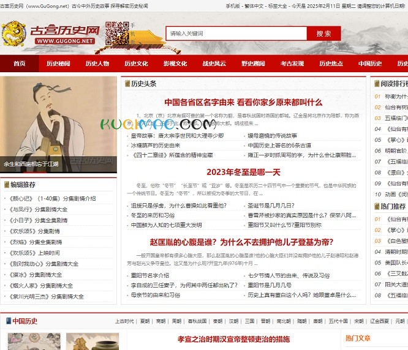Image resolution: width=408 pixels, height=350 pixels.
Task: Open the 历史焦点 nav tab
Action: pos(331,64)
